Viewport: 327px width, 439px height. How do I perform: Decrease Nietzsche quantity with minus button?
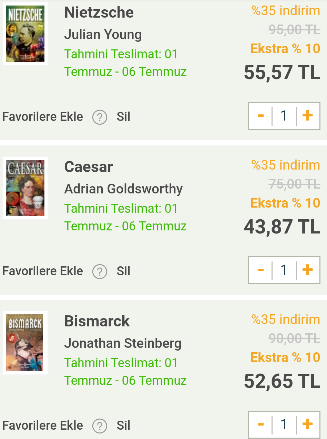click(260, 116)
